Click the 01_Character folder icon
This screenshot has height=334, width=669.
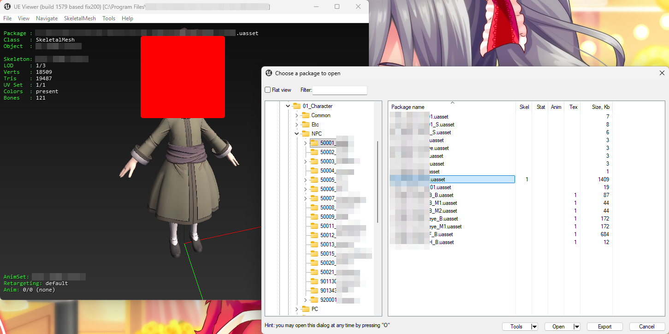point(297,106)
